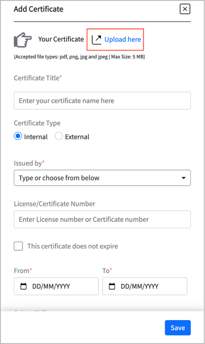Focus the License/Certificate Number field
205x344 pixels.
102,219
